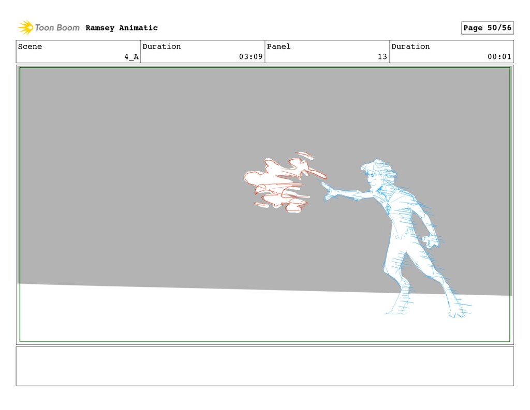The image size is (530, 410).
Task: Click the panel number '13'
Action: [x=382, y=57]
